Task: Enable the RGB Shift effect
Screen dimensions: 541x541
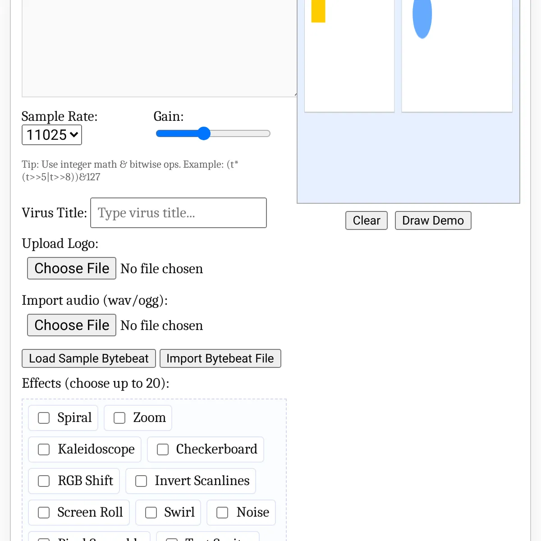Action: 44,481
